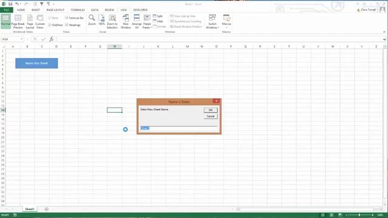Click the new sheet name input field
Screen dimensions: 388x218
[179, 128]
